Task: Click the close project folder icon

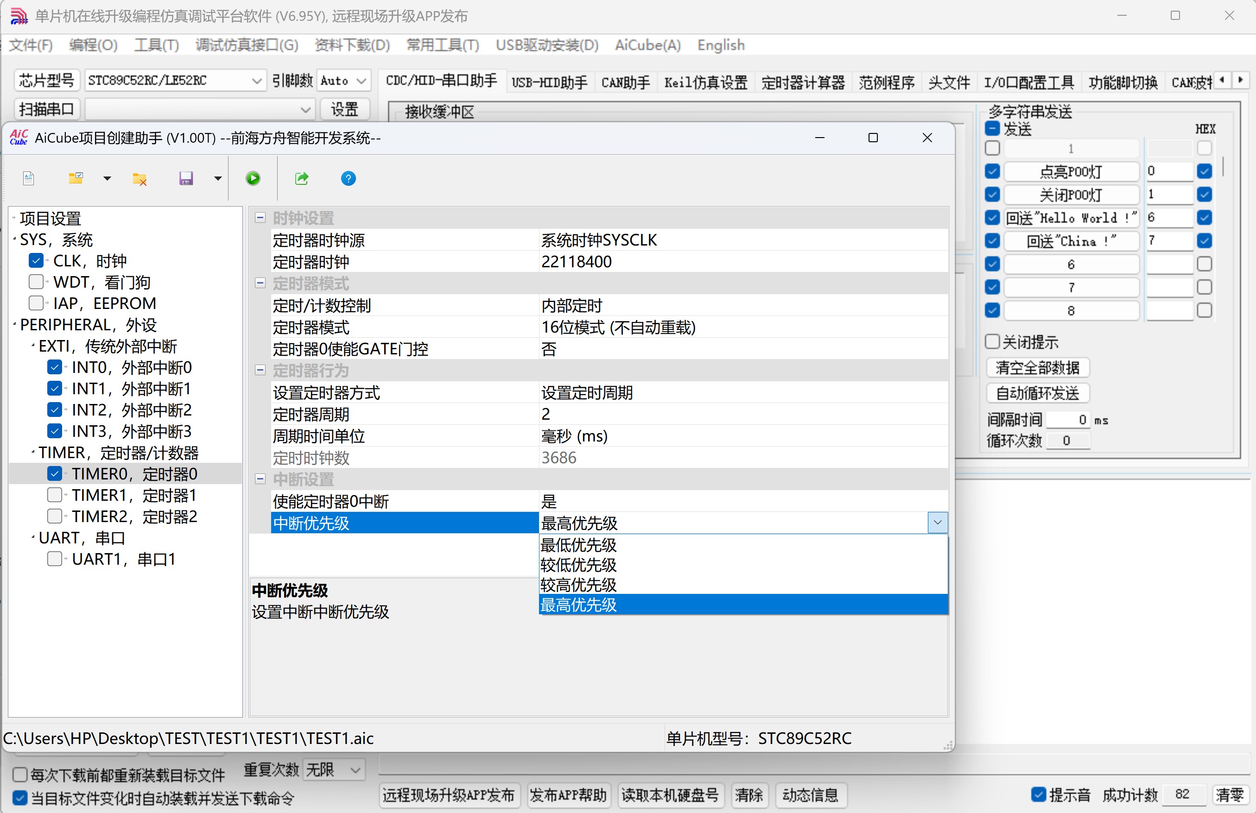Action: point(140,178)
